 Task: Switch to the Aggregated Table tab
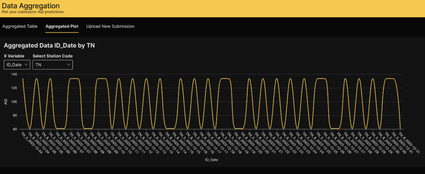(x=20, y=27)
